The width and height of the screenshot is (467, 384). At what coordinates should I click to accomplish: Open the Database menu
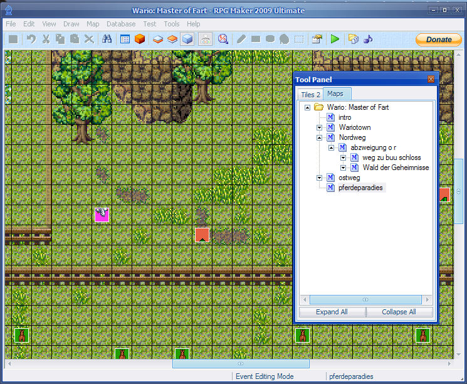pos(121,24)
